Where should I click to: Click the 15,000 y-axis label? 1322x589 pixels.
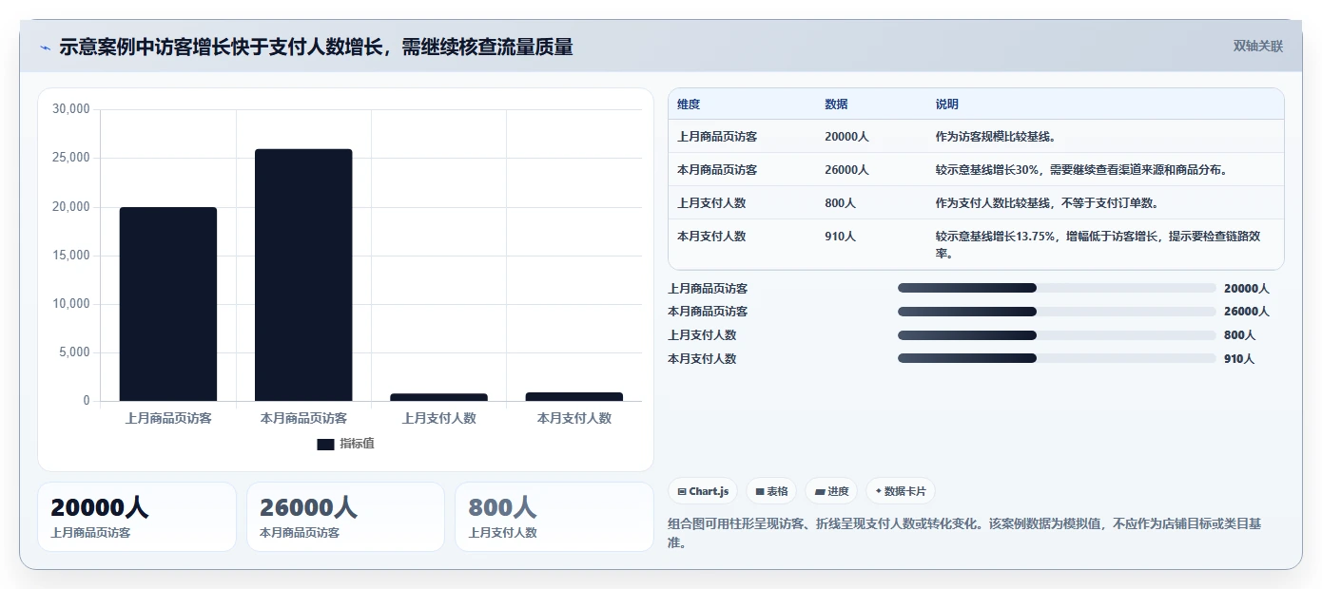point(71,256)
